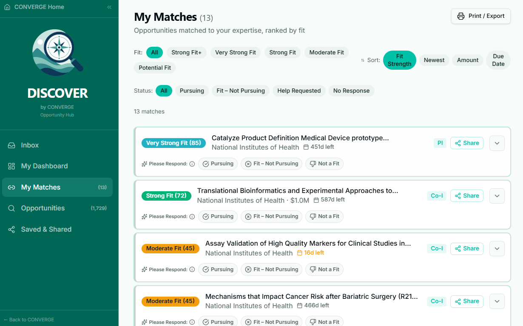The width and height of the screenshot is (523, 326).
Task: Open Translational Bioinformatics opportunity title
Action: point(298,191)
